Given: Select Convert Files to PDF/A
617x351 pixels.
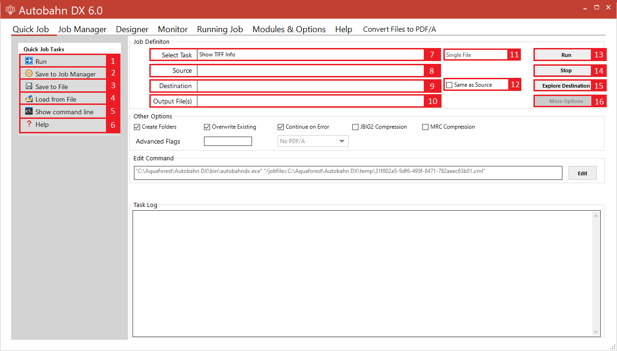Looking at the screenshot, I should click(x=399, y=29).
